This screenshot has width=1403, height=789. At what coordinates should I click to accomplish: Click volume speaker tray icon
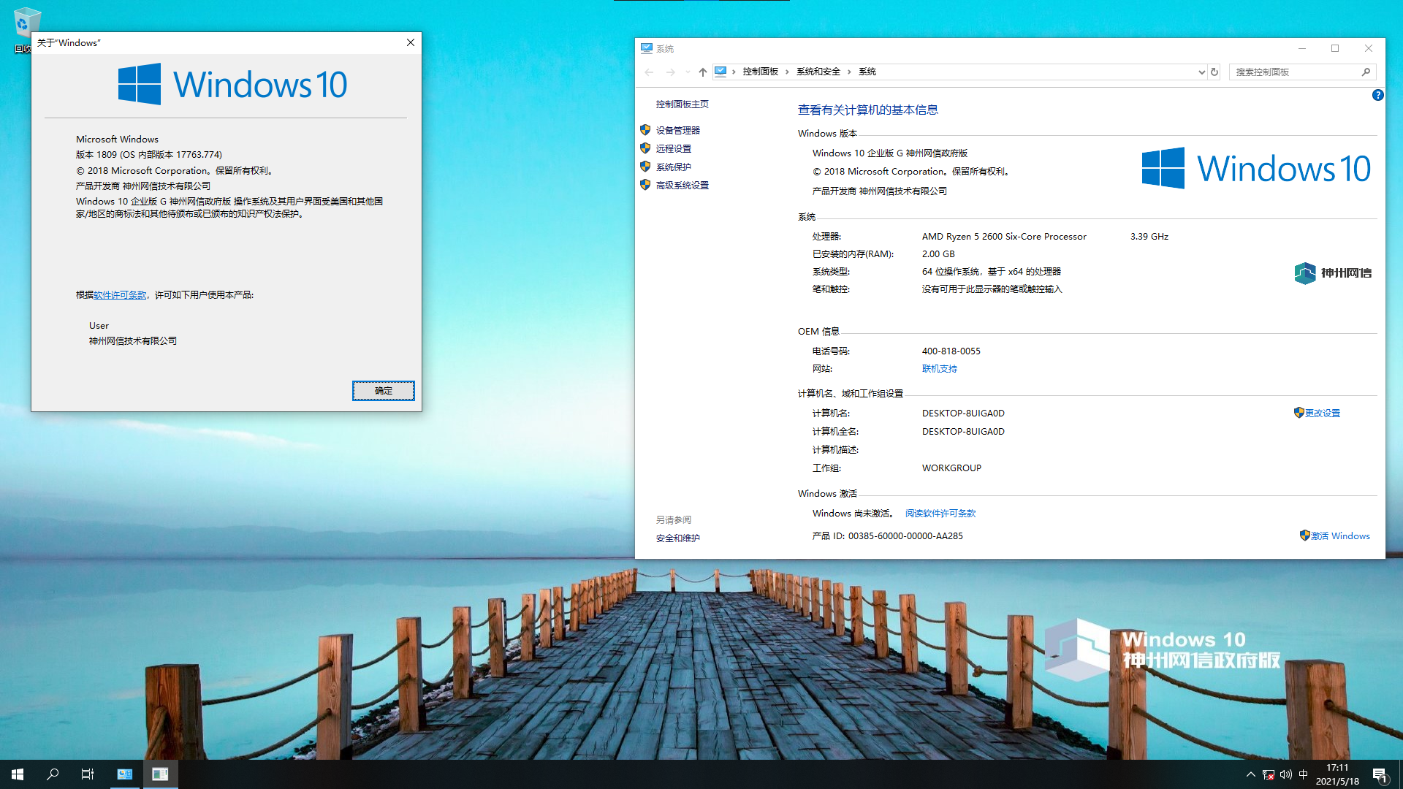1286,774
